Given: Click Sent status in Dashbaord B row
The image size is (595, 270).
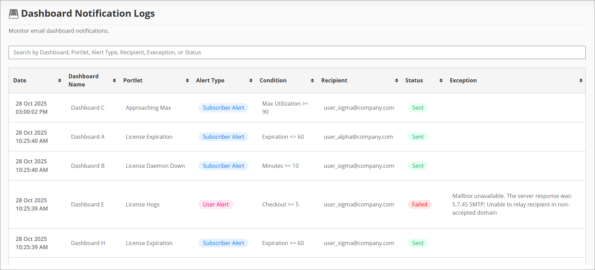Looking at the screenshot, I should pos(418,166).
